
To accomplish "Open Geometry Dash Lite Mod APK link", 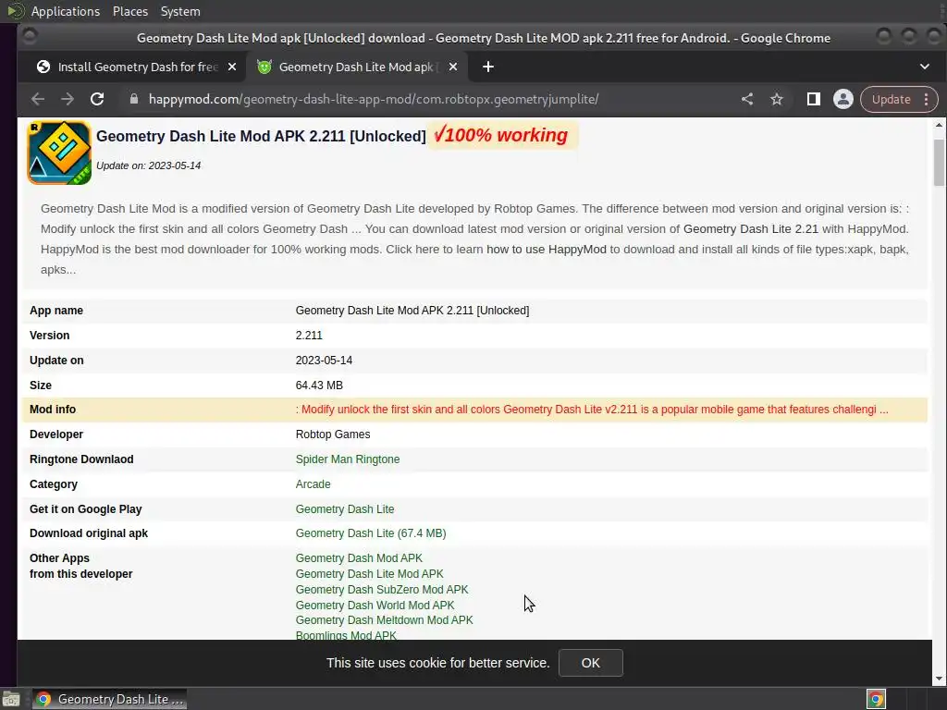I will point(369,573).
